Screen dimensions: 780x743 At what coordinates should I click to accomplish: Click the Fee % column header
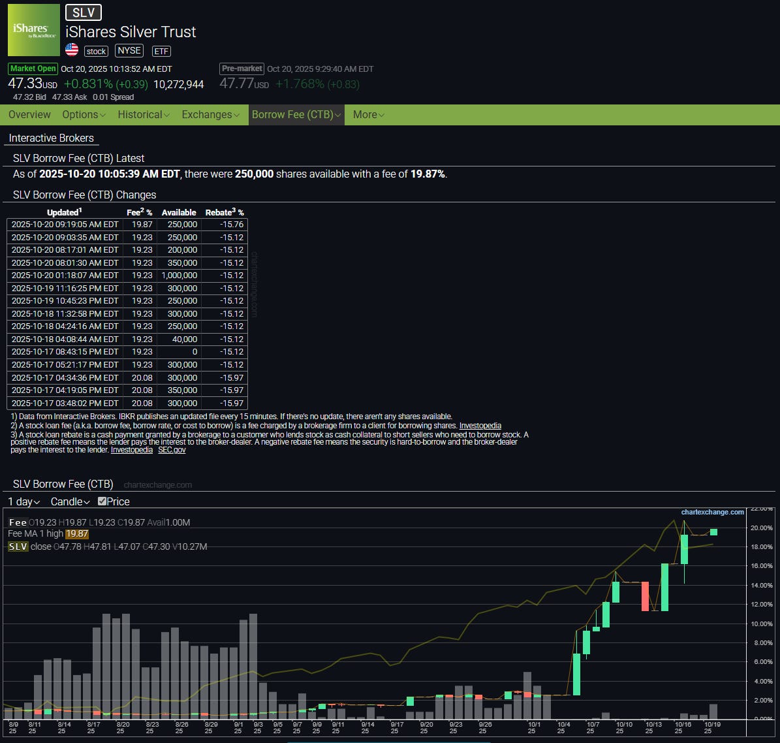point(139,212)
